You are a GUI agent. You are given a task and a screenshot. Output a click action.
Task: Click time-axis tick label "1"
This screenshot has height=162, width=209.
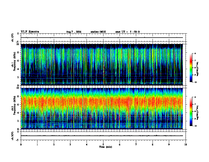click(37, 145)
